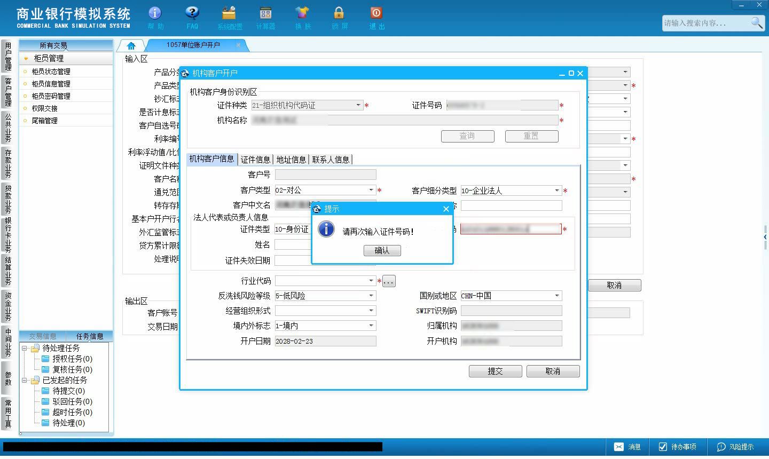Click the 退出 exit icon
Screen dimensions: 769x459
(x=376, y=13)
